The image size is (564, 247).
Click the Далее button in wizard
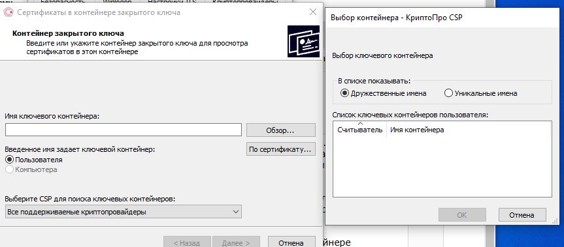[x=236, y=242]
